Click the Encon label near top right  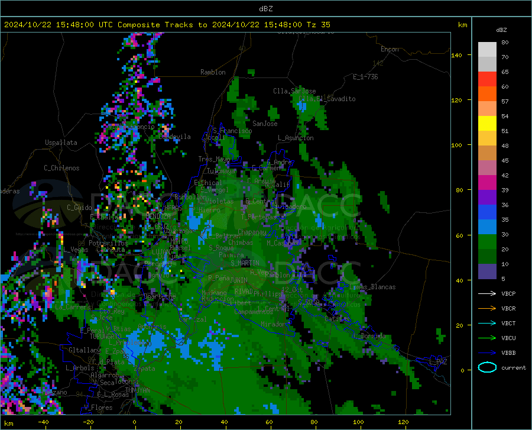pos(390,49)
